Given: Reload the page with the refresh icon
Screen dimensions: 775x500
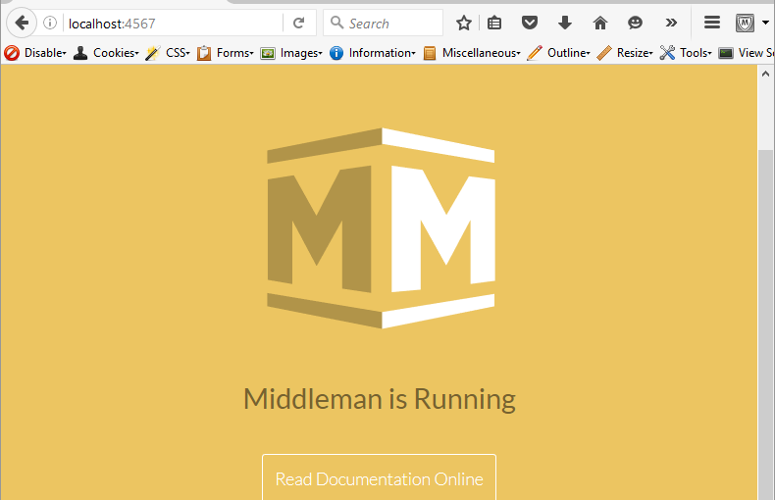Looking at the screenshot, I should (x=298, y=23).
